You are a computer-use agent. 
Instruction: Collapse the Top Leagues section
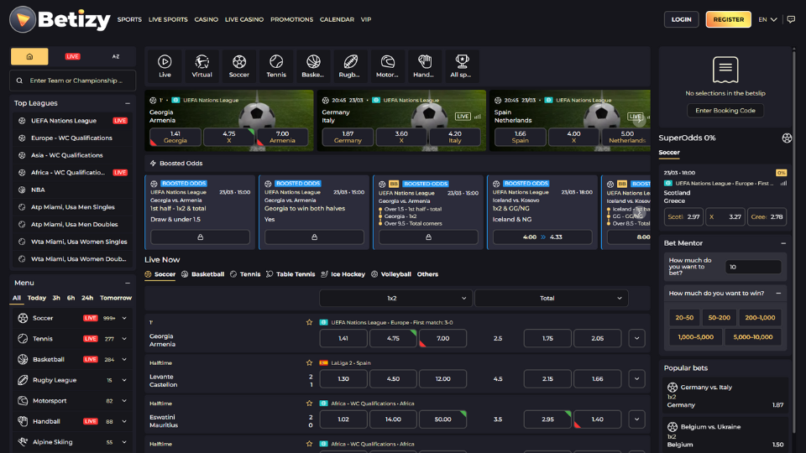point(128,103)
